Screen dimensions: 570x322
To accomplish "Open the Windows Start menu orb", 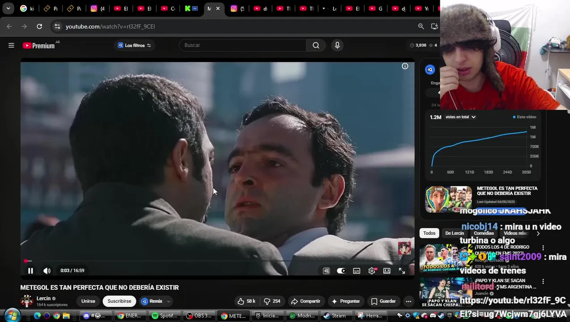I will pos(13,315).
